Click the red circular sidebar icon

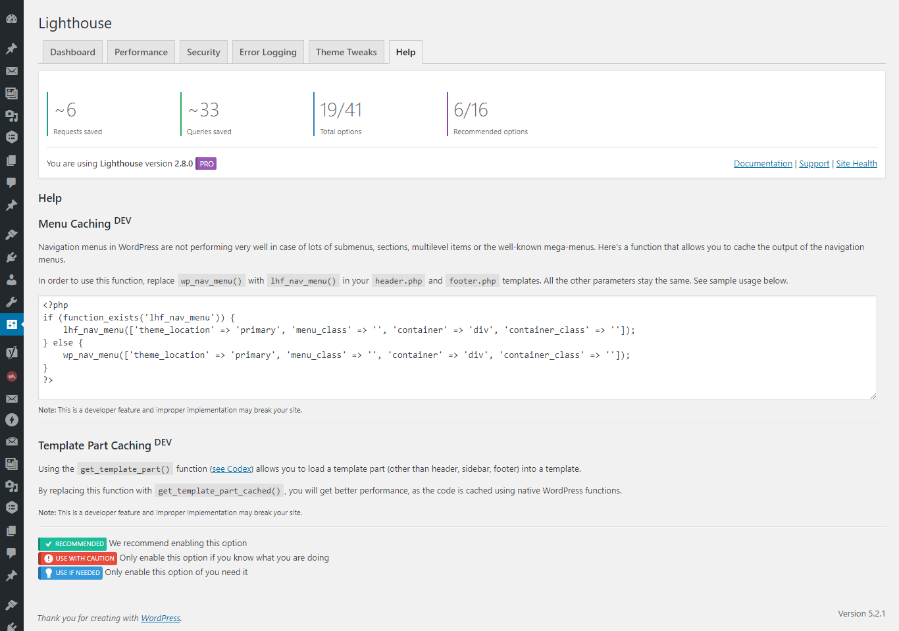pyautogui.click(x=11, y=376)
